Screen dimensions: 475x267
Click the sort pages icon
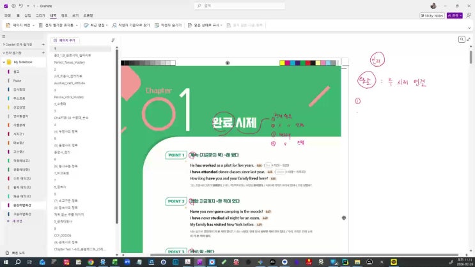coord(113,40)
